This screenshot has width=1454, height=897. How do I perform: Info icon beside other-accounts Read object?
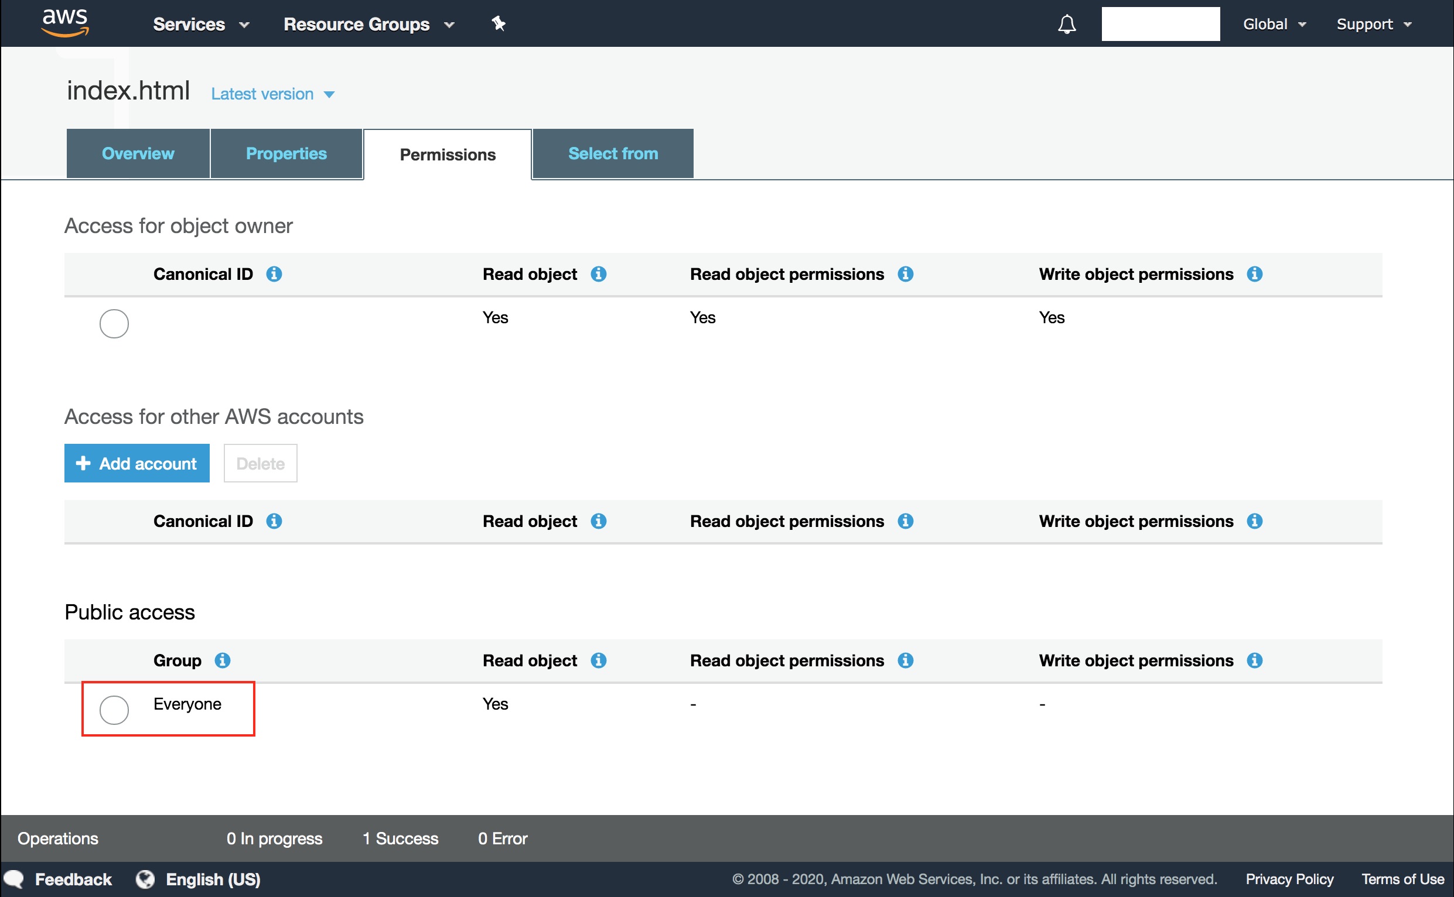pos(598,521)
